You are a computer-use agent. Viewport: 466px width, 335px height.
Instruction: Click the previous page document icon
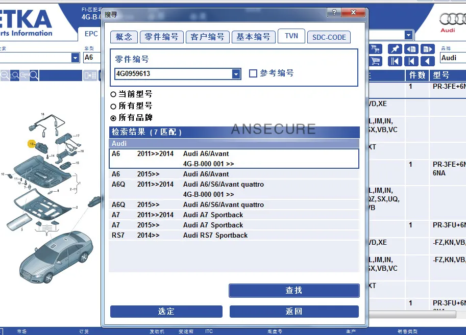tap(411, 49)
